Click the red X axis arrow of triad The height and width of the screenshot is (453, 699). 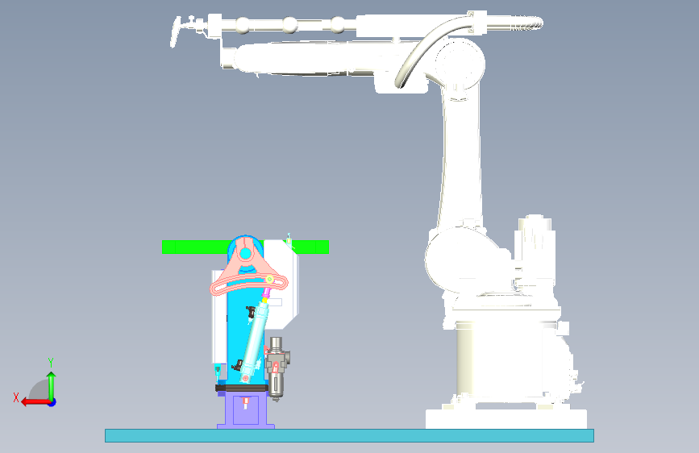[35, 402]
